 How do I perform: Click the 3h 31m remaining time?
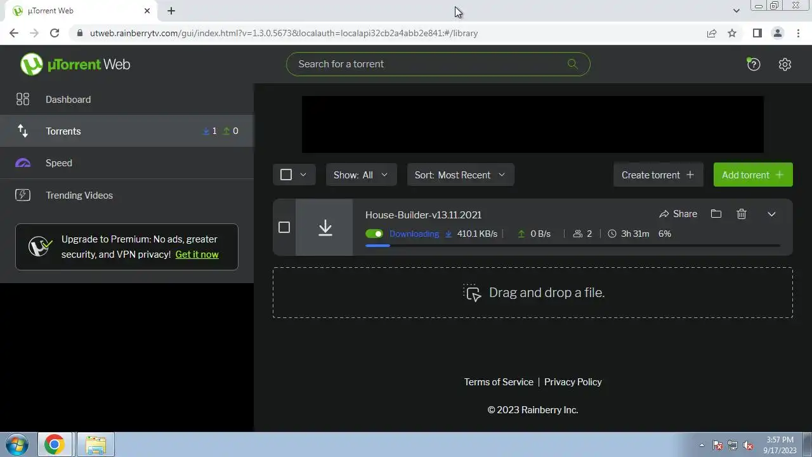(635, 234)
